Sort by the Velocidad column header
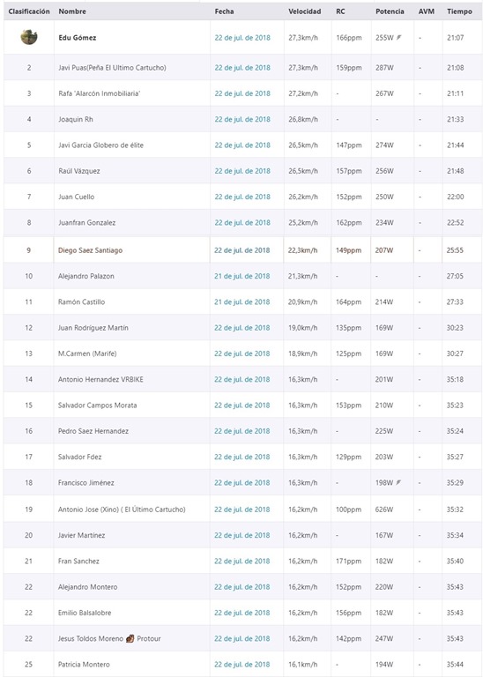 (x=305, y=11)
